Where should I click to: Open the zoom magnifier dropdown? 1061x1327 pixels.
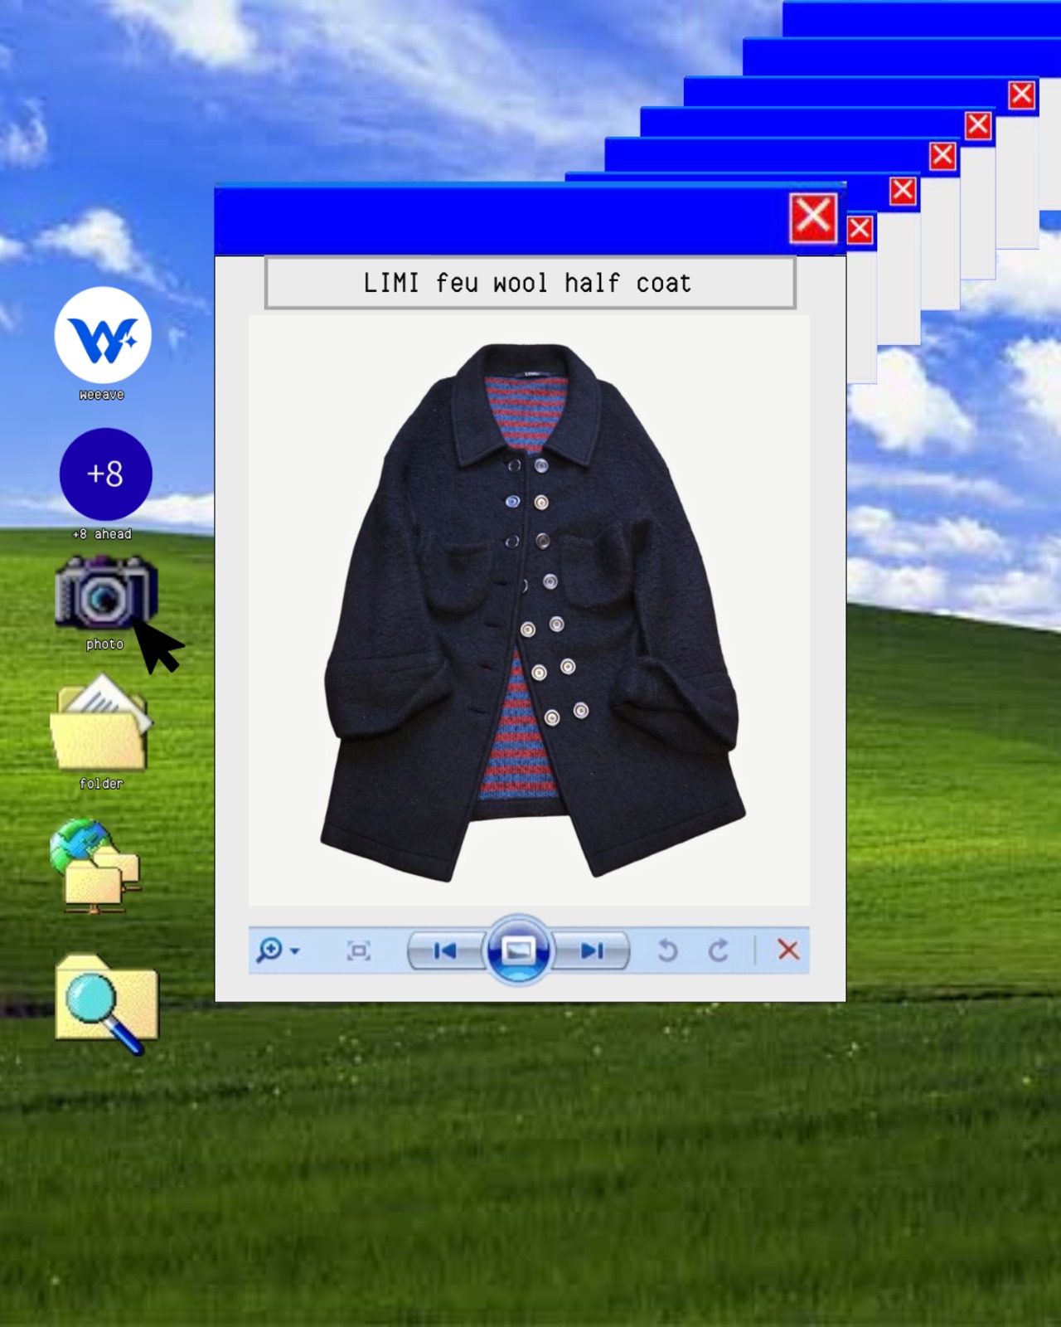pyautogui.click(x=278, y=950)
